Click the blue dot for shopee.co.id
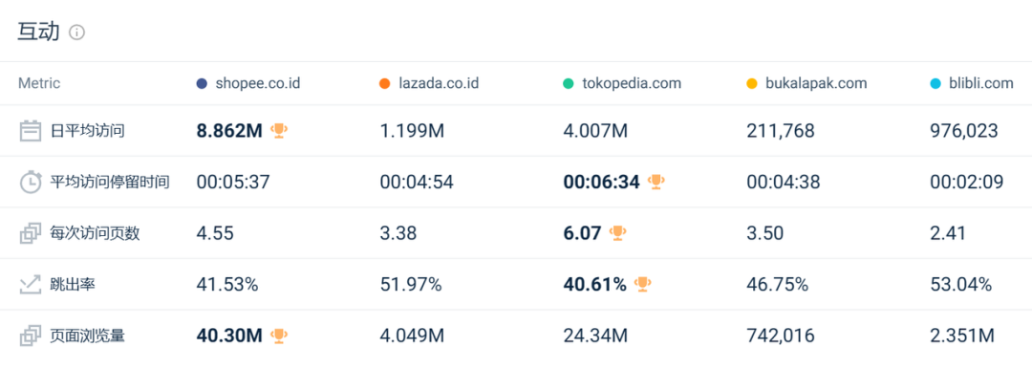The height and width of the screenshot is (369, 1032). point(202,84)
